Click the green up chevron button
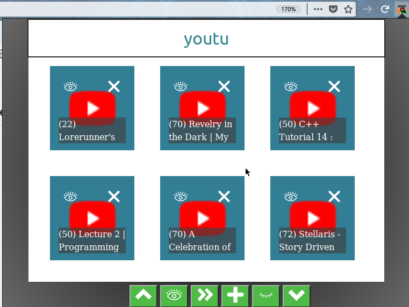This screenshot has height=307, width=409. (x=143, y=296)
